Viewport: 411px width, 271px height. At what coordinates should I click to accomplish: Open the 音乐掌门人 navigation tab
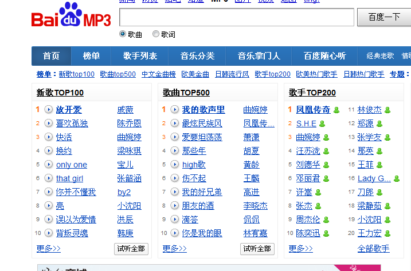[259, 56]
